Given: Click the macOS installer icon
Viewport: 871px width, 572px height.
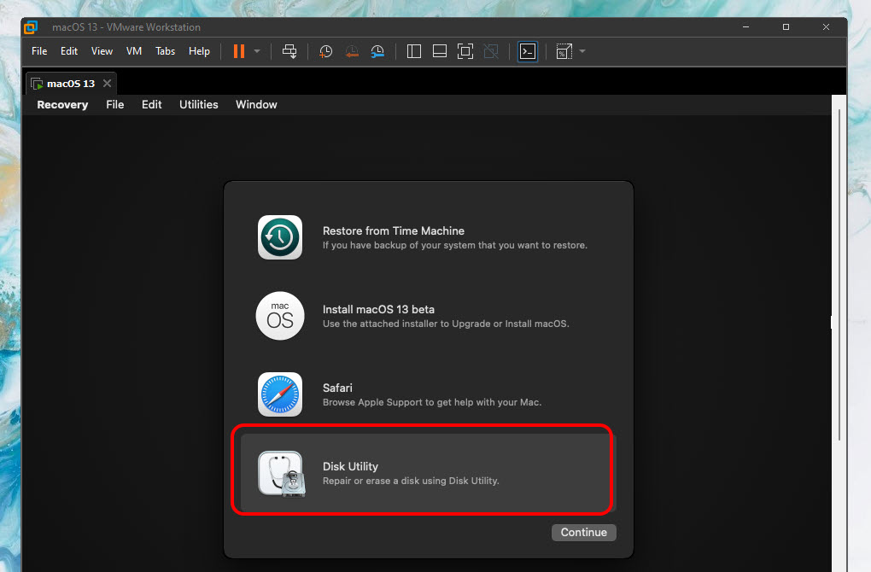Looking at the screenshot, I should point(280,316).
